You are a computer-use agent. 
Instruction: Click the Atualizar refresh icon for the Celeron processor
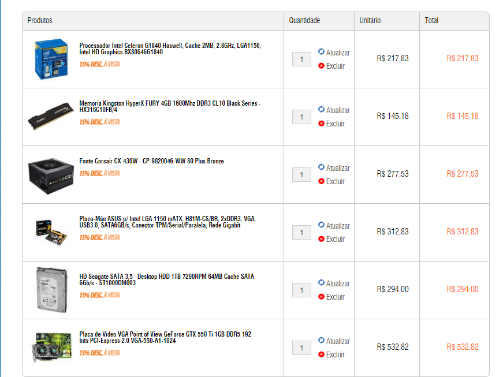pos(321,51)
